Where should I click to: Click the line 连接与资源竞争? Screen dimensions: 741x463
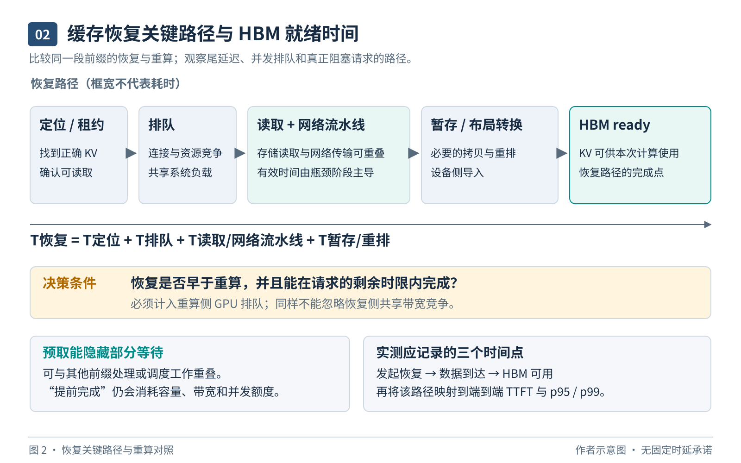point(185,153)
